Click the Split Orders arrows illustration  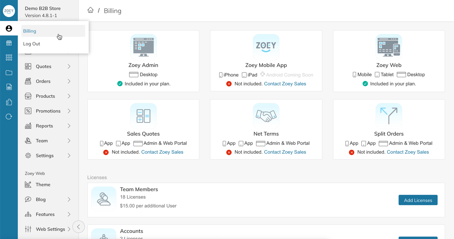[389, 116]
